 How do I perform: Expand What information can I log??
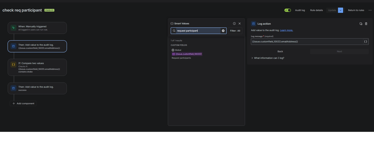pos(268,58)
